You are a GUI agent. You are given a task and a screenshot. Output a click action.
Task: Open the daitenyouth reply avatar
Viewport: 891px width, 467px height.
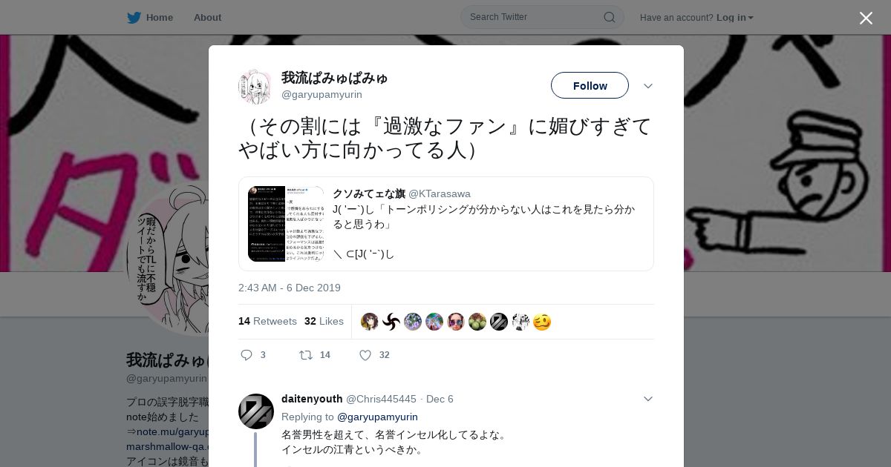[256, 411]
